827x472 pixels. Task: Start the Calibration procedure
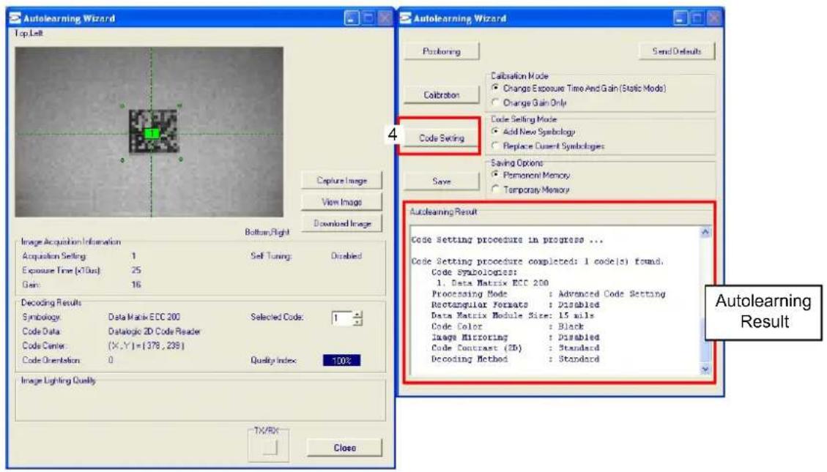[442, 95]
